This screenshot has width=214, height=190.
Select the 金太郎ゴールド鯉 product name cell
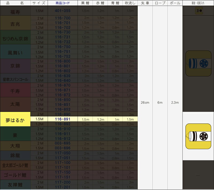point(15,165)
